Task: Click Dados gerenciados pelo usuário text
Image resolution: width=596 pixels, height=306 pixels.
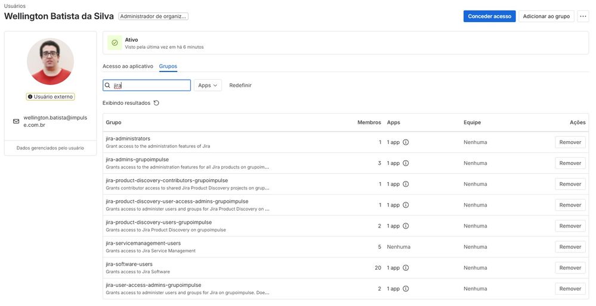Action: tap(50, 148)
